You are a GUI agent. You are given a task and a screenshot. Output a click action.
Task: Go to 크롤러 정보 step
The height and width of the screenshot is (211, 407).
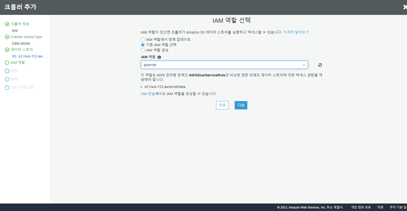coord(20,24)
